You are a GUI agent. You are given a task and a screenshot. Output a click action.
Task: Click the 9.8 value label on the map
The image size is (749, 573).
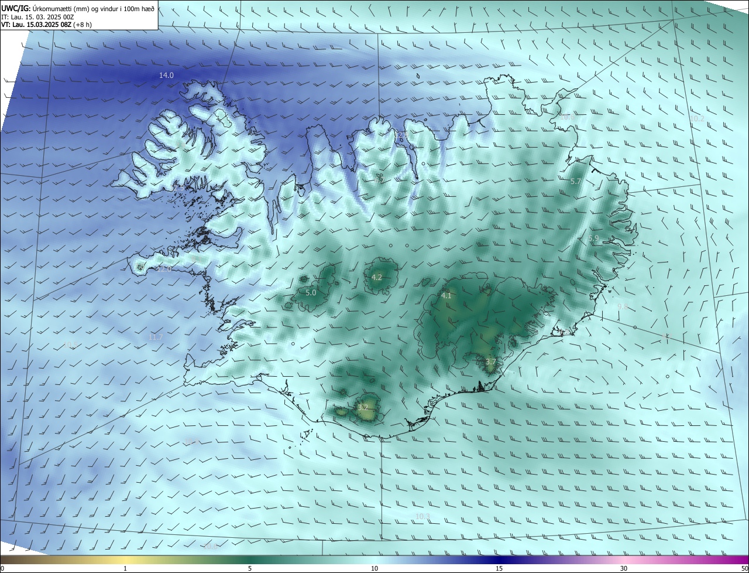(x=623, y=306)
